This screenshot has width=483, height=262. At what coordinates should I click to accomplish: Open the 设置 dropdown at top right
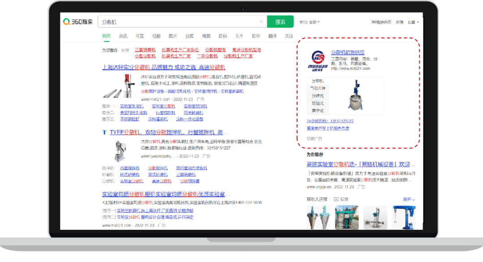[413, 22]
